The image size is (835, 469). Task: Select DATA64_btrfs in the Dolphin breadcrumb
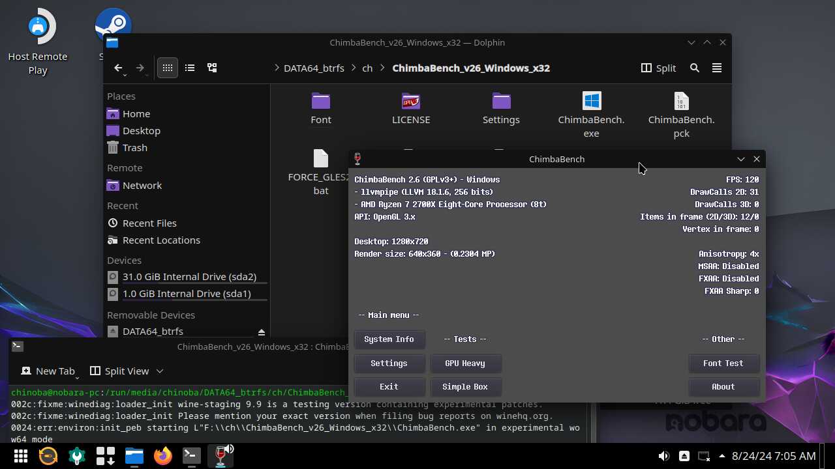[x=314, y=68]
